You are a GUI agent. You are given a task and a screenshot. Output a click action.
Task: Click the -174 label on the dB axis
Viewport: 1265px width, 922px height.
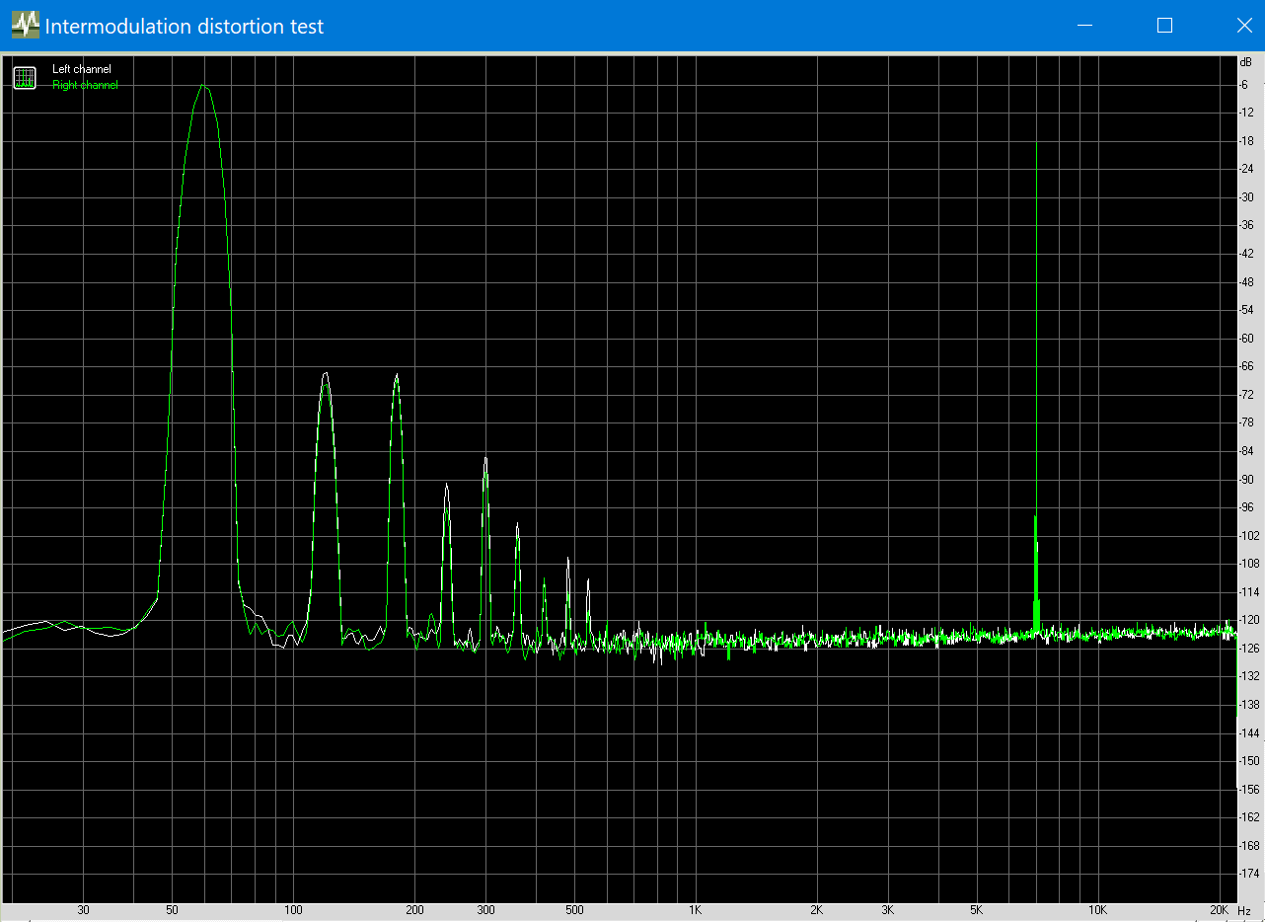click(1248, 874)
